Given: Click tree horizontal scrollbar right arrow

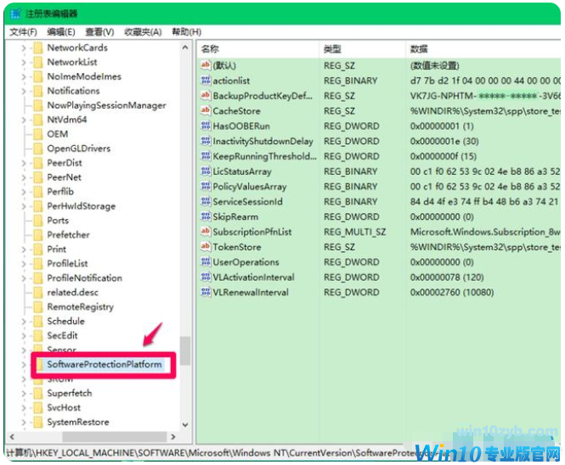Looking at the screenshot, I should (173, 437).
